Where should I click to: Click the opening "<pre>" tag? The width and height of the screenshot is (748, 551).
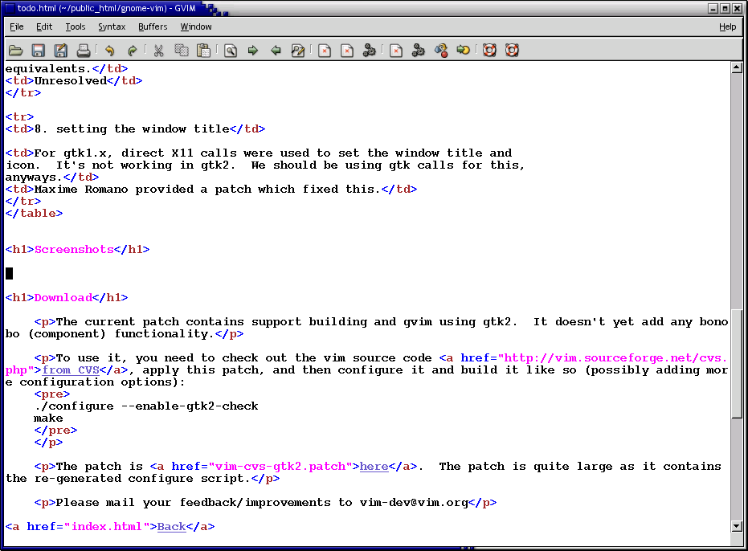coord(52,394)
